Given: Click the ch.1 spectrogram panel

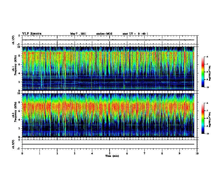Looking at the screenshot, I should click(x=108, y=69).
